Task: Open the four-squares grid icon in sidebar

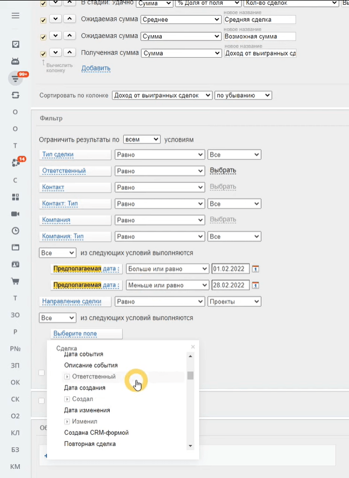Action: click(15, 197)
